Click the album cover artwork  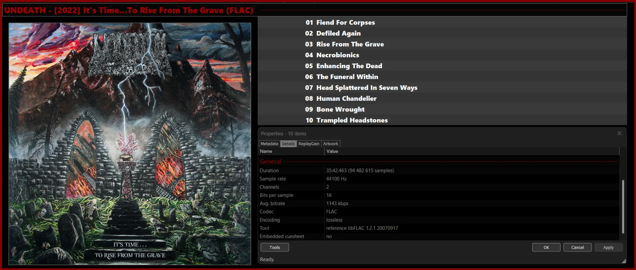click(x=130, y=144)
